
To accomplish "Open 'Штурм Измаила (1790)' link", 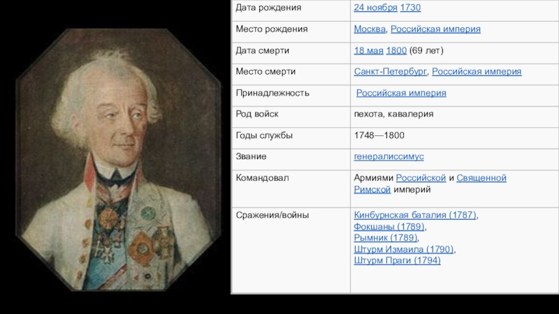I will click(404, 249).
